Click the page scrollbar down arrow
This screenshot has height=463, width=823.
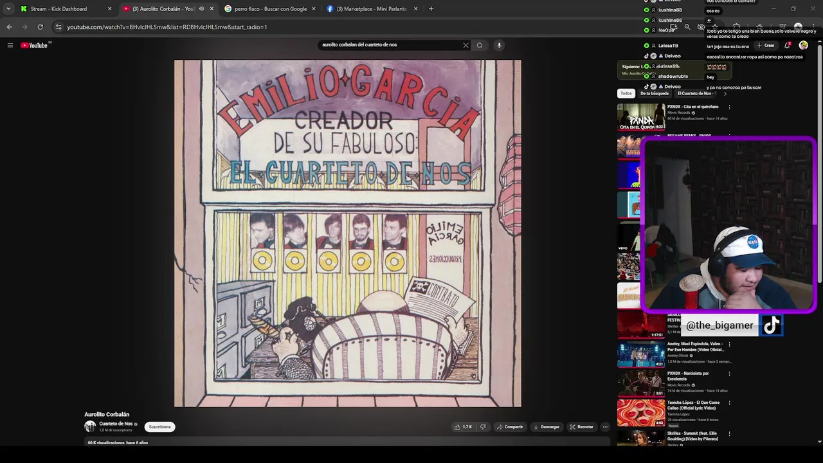pos(819,442)
